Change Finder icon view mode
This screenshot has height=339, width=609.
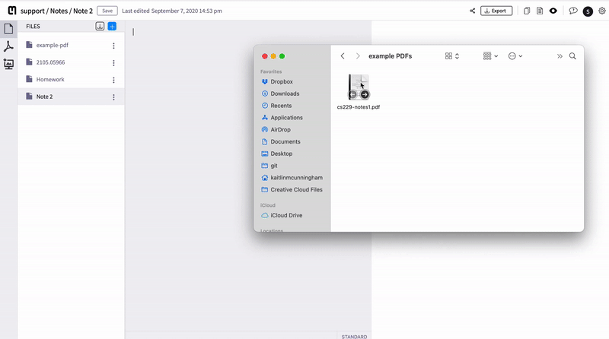(452, 56)
